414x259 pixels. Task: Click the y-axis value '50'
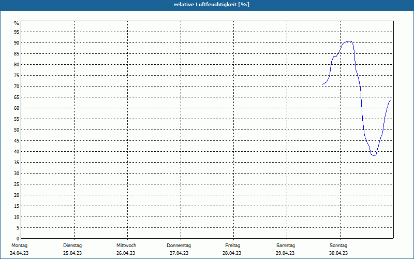point(17,130)
